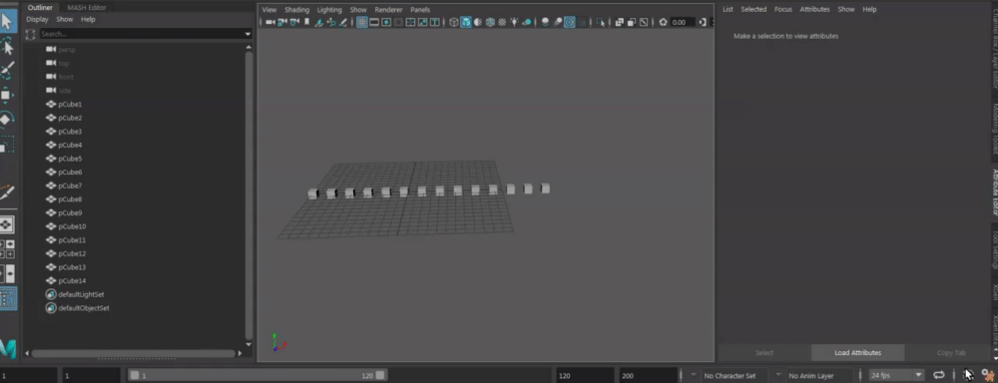Click the Load Attributes button

857,352
